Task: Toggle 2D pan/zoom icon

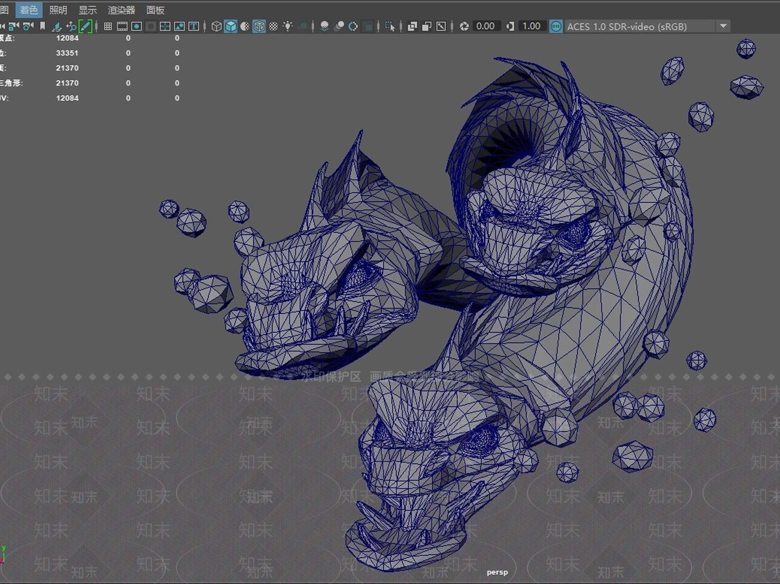Action: (x=71, y=26)
